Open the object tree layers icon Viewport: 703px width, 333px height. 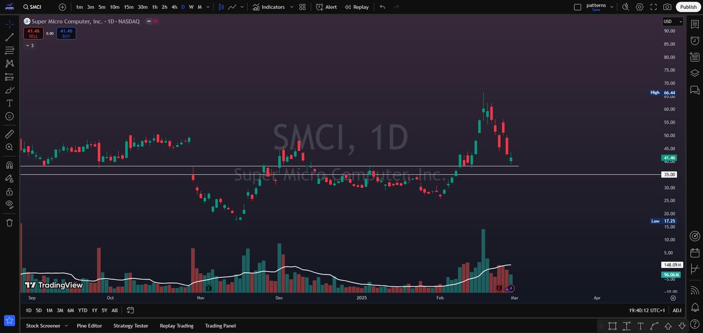[695, 73]
